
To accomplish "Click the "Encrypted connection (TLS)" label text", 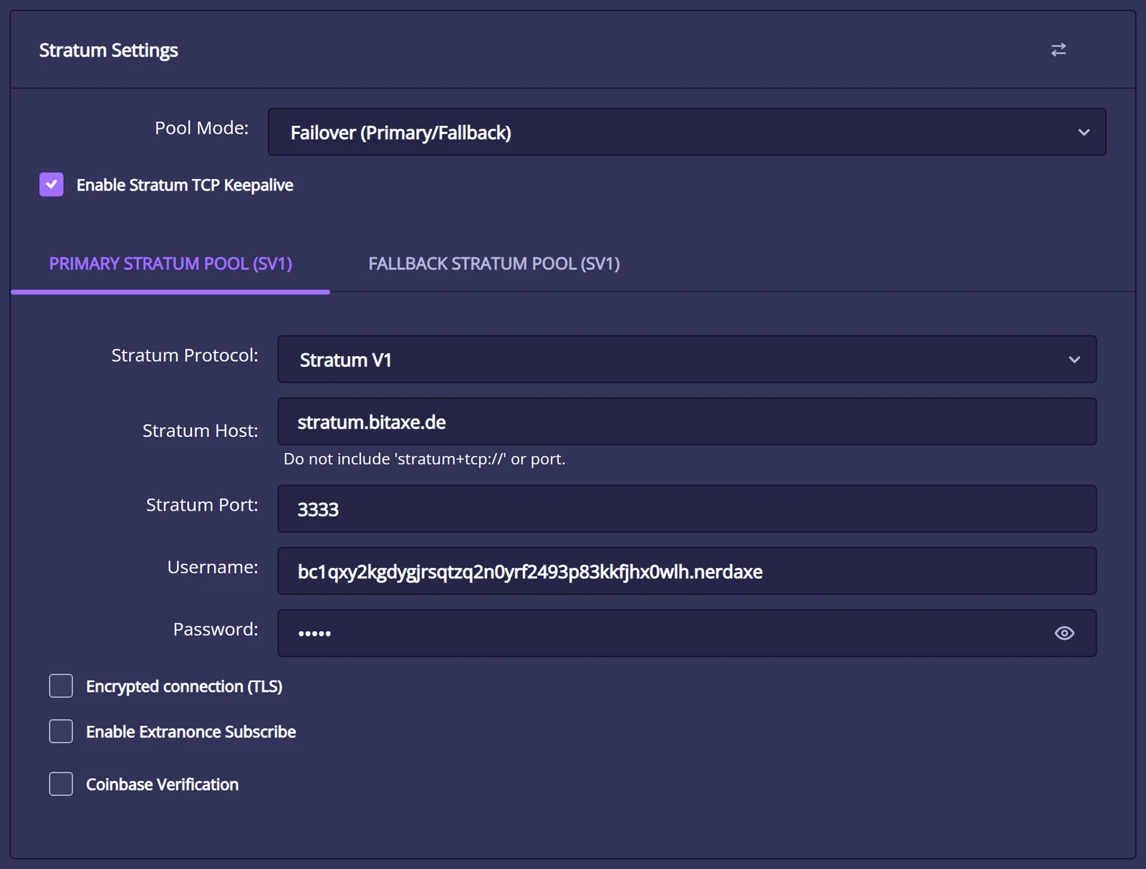I will point(184,686).
